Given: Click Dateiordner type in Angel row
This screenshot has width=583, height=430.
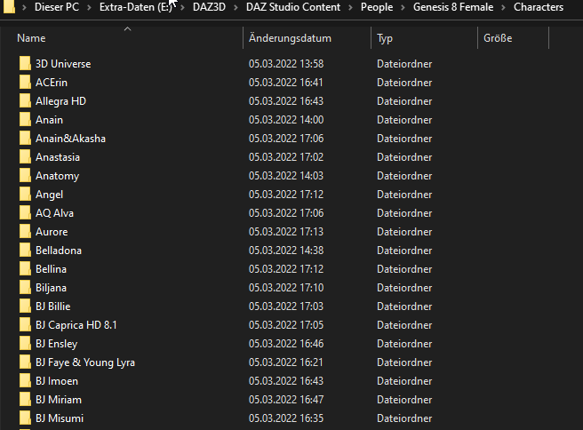Looking at the screenshot, I should click(404, 195).
